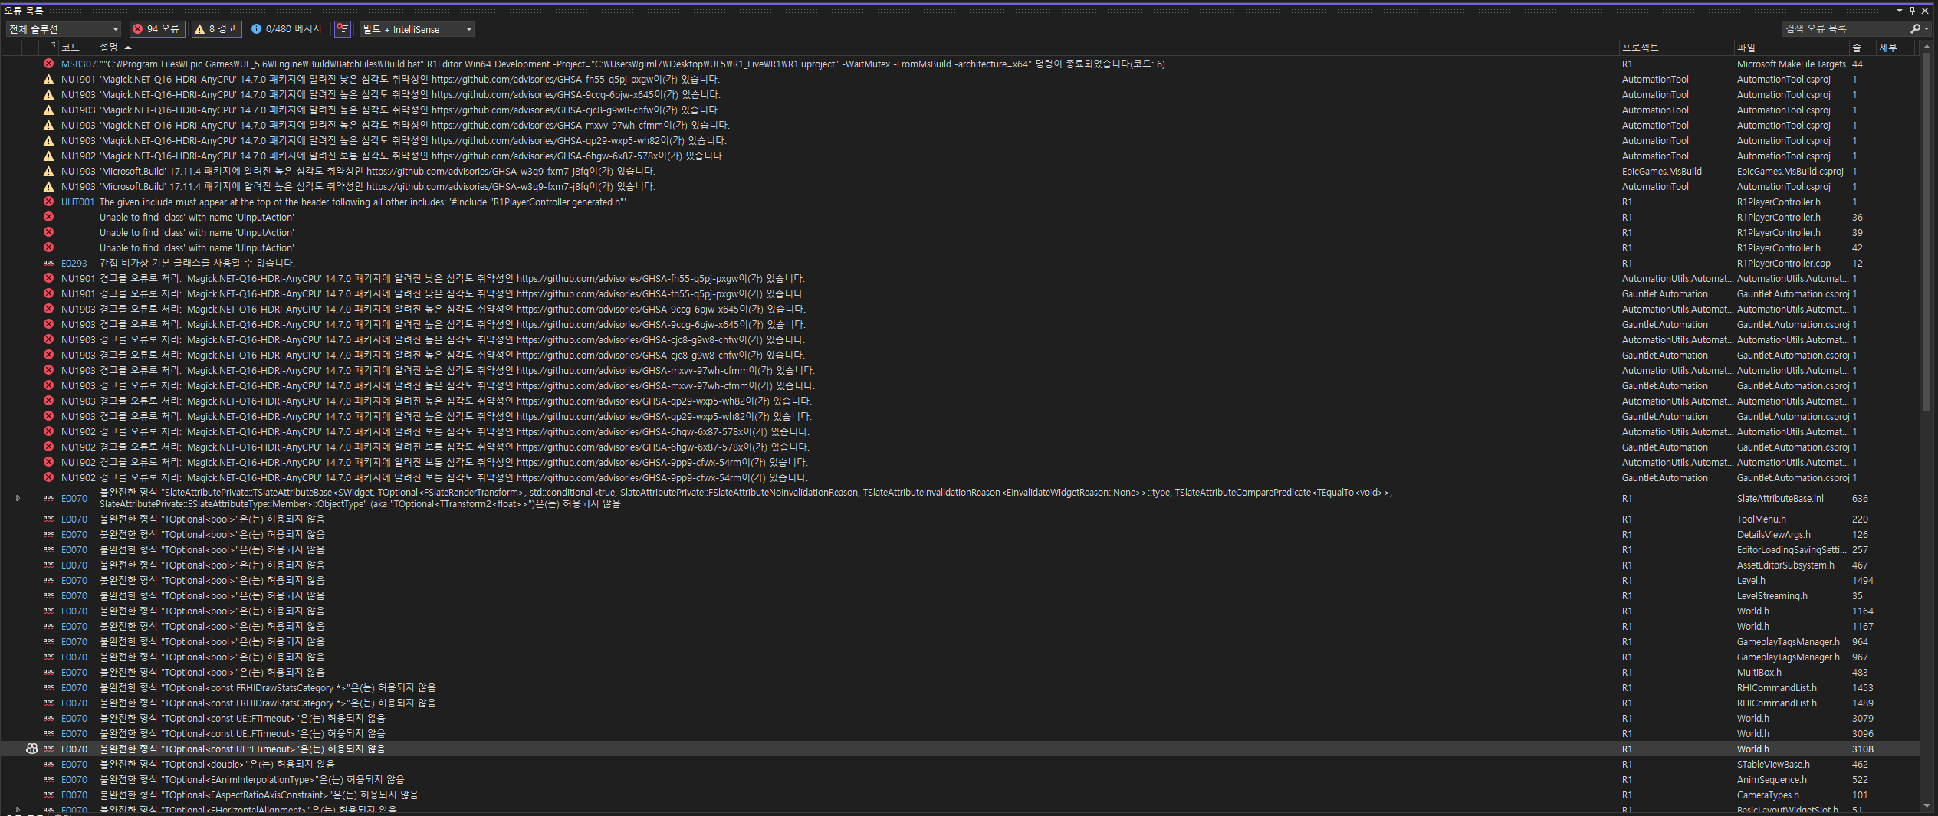Open the window position dropdown arrow beside the pin
Image resolution: width=1938 pixels, height=816 pixels.
(1900, 11)
